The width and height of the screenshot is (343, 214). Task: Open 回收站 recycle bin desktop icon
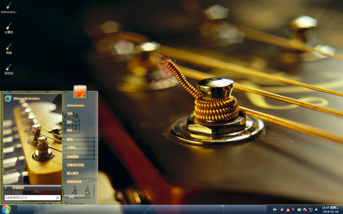pyautogui.click(x=9, y=69)
